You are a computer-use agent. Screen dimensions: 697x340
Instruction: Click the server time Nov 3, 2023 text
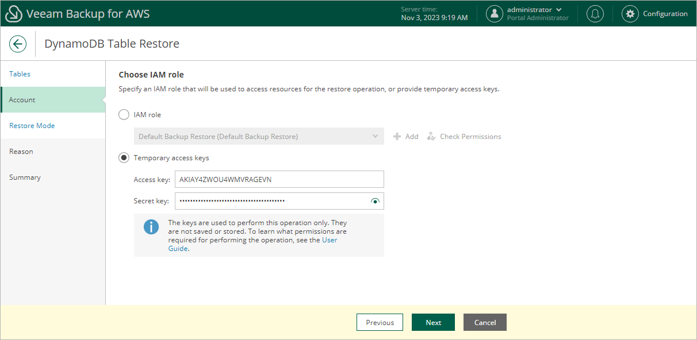coord(434,18)
